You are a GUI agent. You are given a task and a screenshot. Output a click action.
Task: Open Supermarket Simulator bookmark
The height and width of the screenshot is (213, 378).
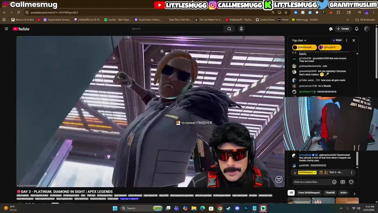(57, 20)
